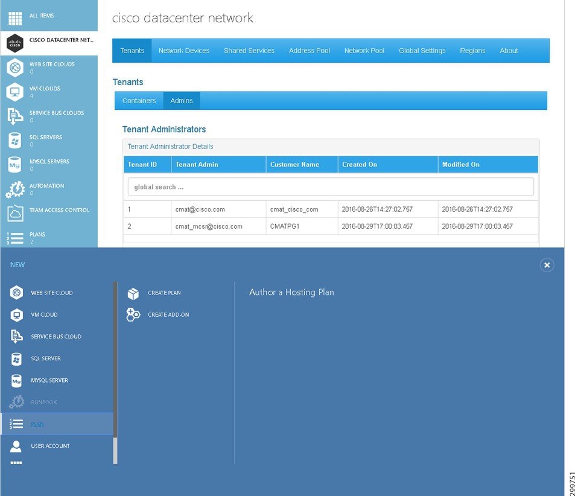The image size is (575, 496).
Task: Open the Global Settings tab
Action: [x=422, y=51]
